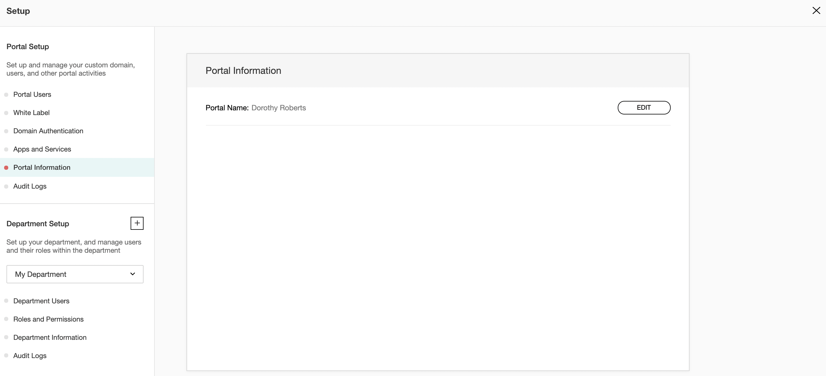Open Audit Logs under Department Setup

click(30, 355)
